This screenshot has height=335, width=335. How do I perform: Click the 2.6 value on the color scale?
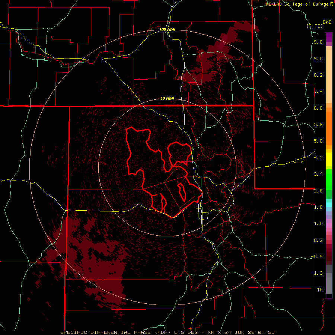tap(318, 191)
